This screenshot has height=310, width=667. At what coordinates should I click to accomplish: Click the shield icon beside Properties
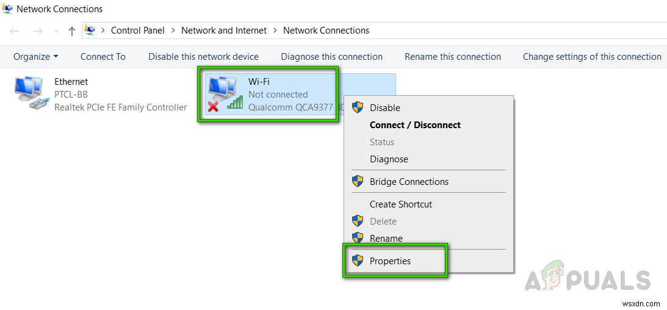tap(358, 261)
